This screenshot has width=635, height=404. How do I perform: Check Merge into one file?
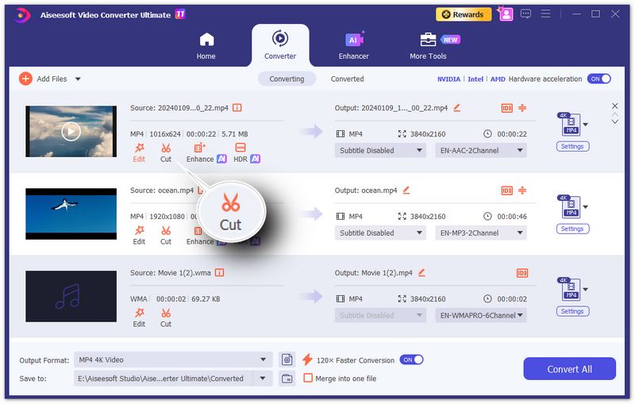(308, 378)
